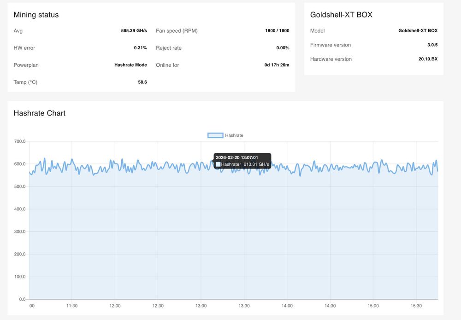Click the Hardware version label
Screen dimensions: 461x320
[x=331, y=59]
